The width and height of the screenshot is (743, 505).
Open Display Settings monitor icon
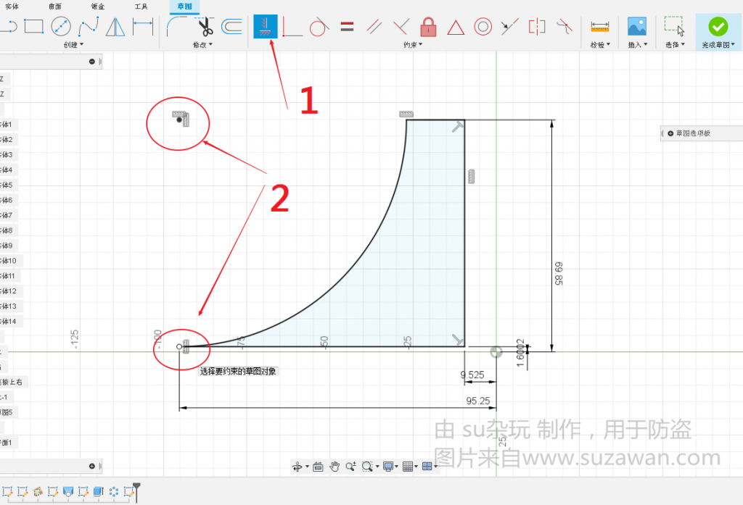[x=388, y=467]
